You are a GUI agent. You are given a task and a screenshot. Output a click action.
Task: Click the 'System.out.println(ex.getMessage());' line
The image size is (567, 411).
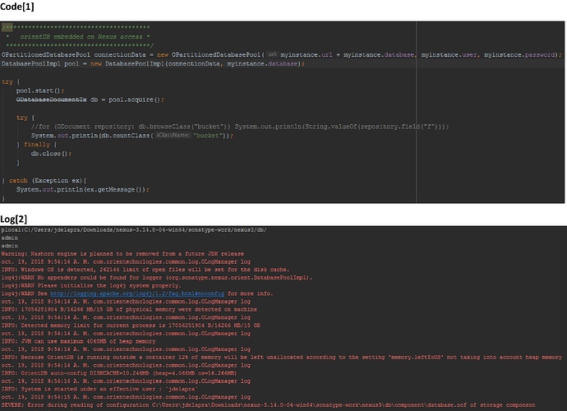tap(82, 190)
